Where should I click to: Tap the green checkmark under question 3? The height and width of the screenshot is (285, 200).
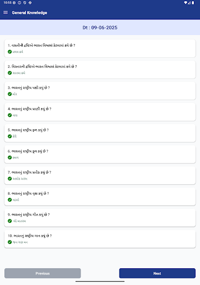coord(10,94)
